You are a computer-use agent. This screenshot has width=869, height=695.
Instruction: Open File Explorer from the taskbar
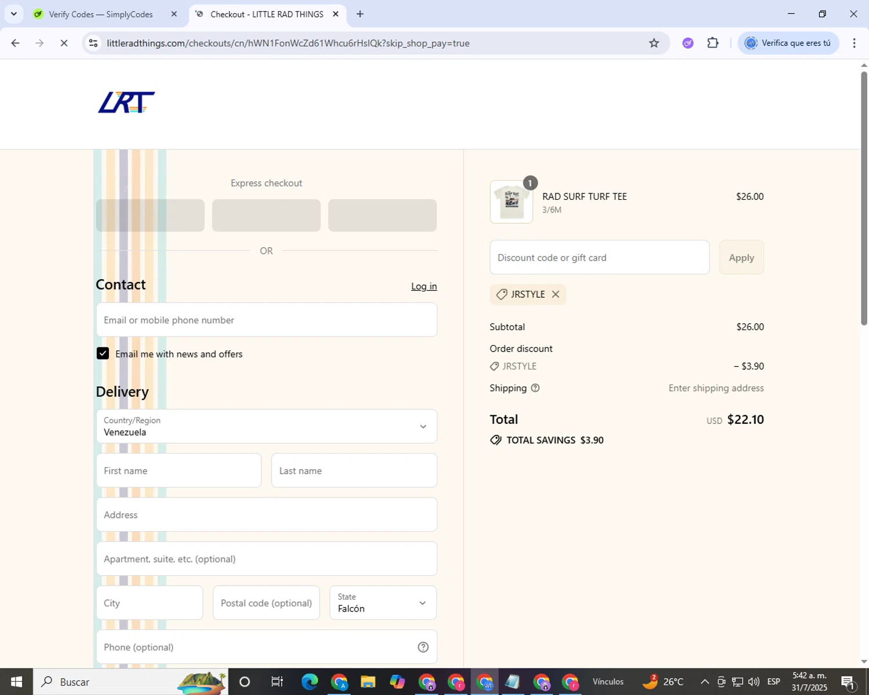click(x=368, y=682)
